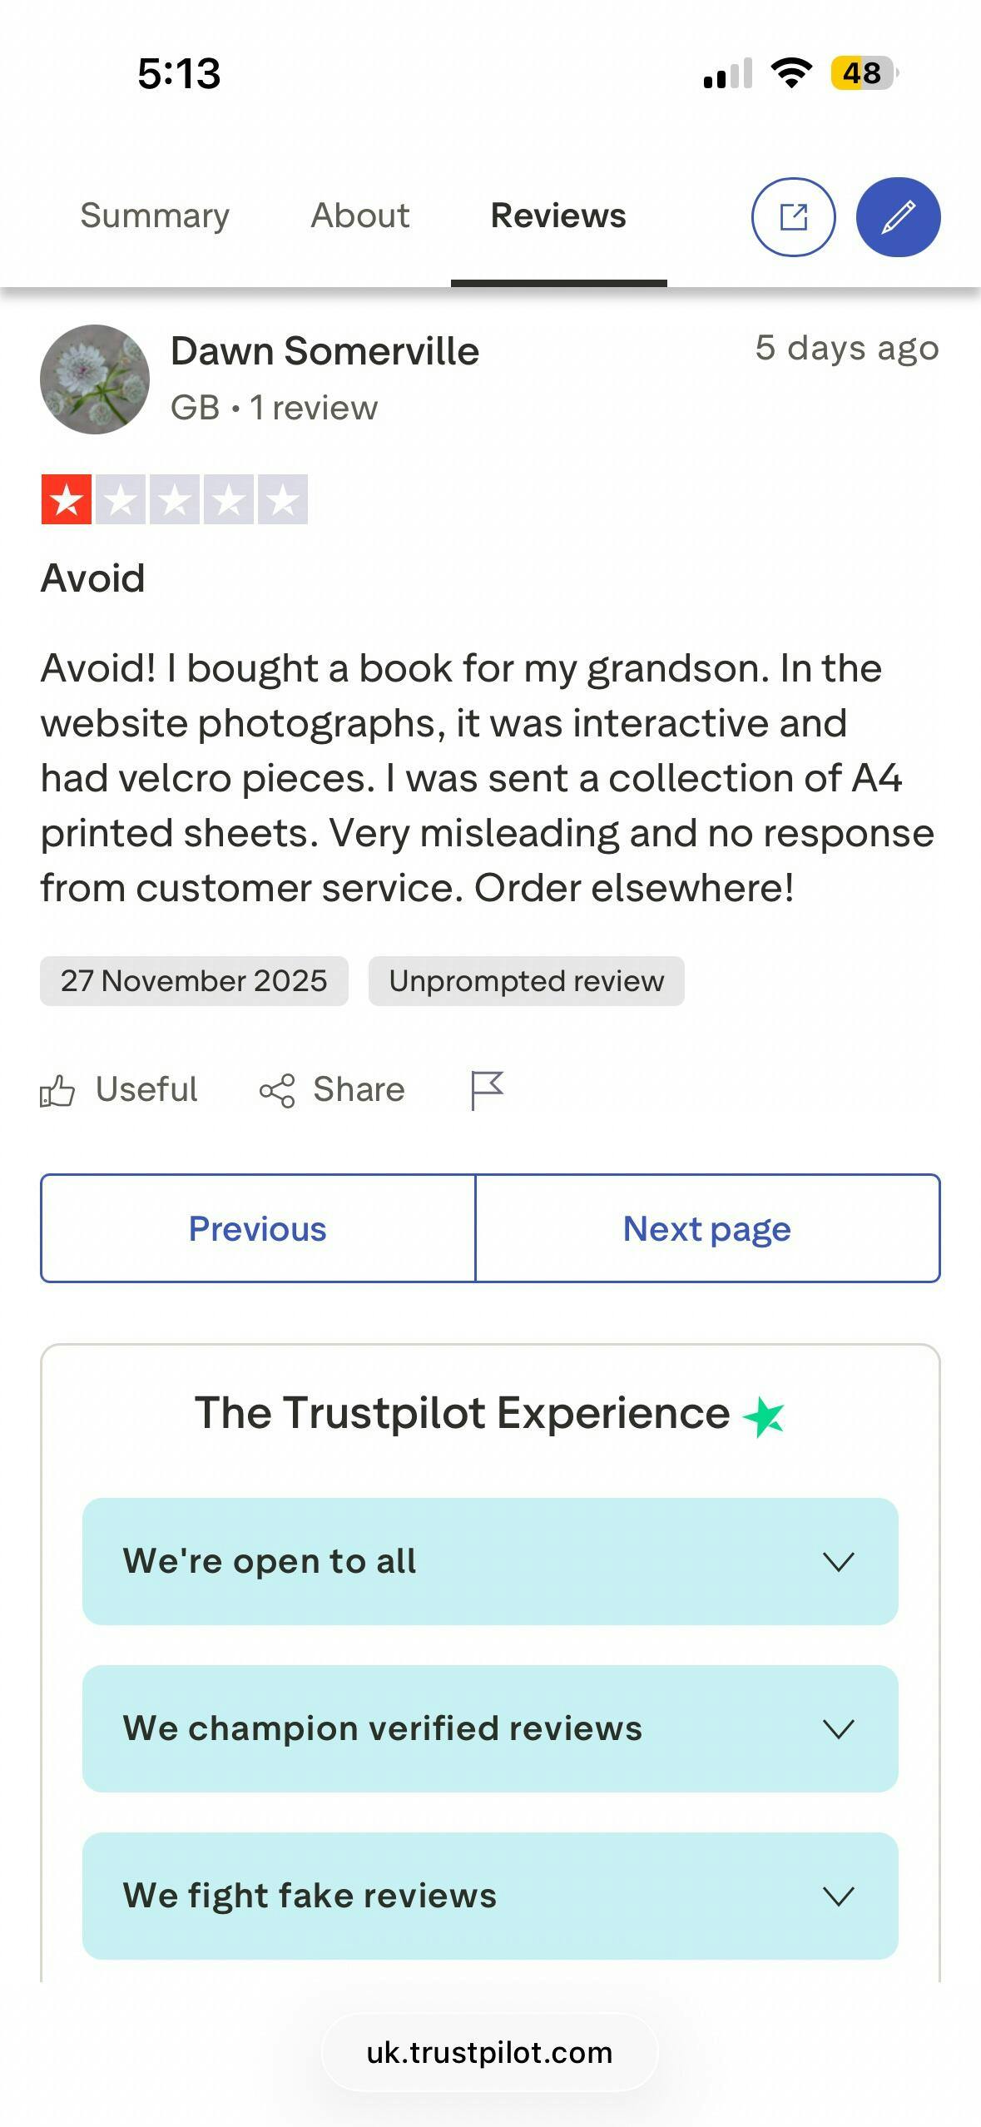Tap Dawn Somerville's flower profile picture
This screenshot has width=981, height=2127.
pos(95,379)
